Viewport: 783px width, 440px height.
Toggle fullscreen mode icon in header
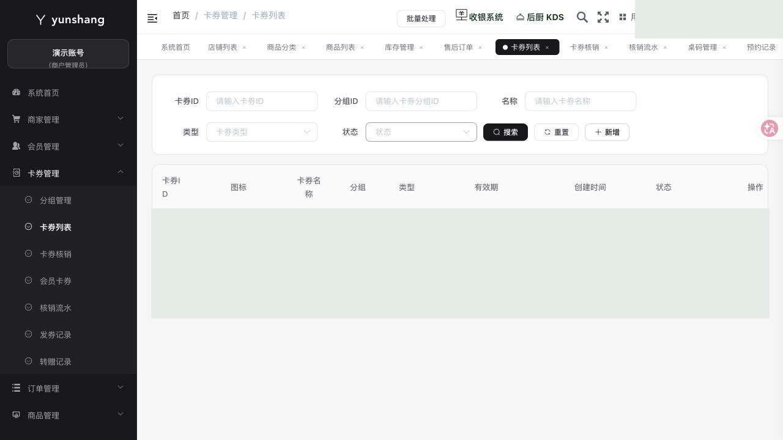(603, 17)
